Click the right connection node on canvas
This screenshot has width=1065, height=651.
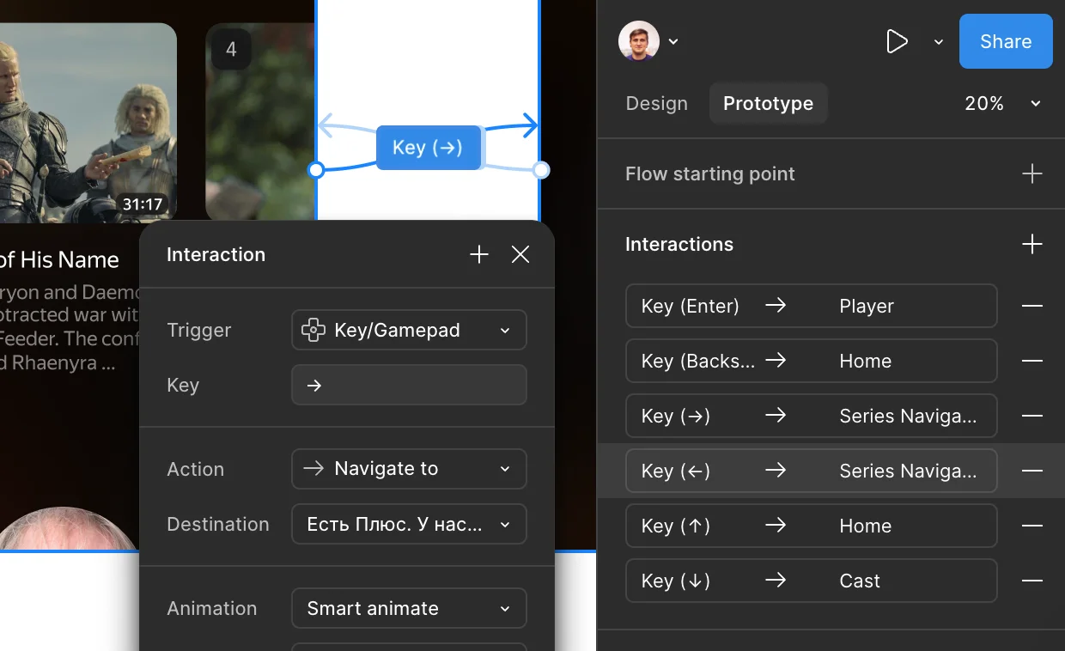click(541, 170)
